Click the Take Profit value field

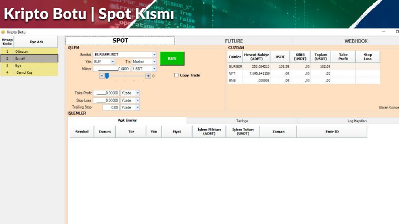pyautogui.click(x=106, y=93)
